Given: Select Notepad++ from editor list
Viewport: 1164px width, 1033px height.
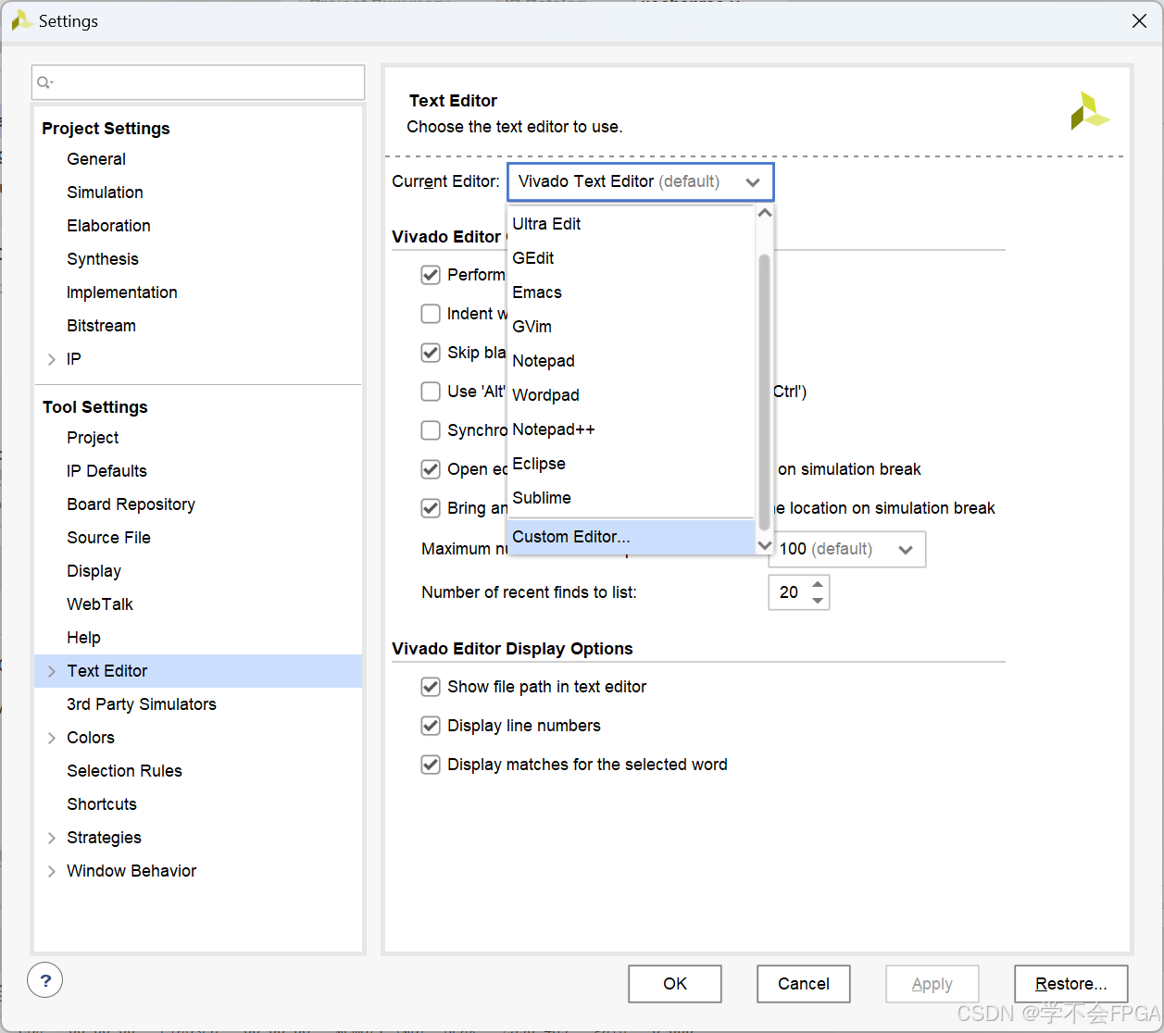Looking at the screenshot, I should 632,429.
